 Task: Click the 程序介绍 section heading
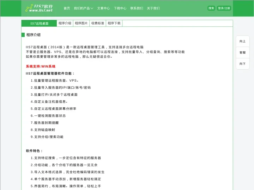34,35
